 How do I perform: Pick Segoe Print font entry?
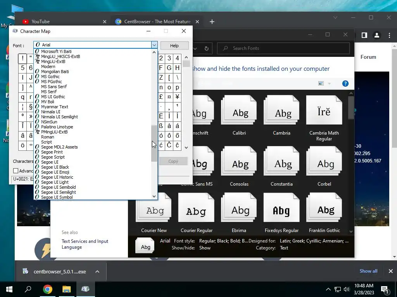coord(52,152)
